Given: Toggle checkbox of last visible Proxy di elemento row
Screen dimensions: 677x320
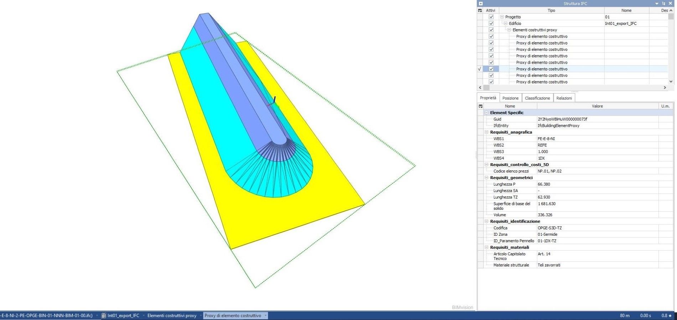Looking at the screenshot, I should tap(491, 82).
